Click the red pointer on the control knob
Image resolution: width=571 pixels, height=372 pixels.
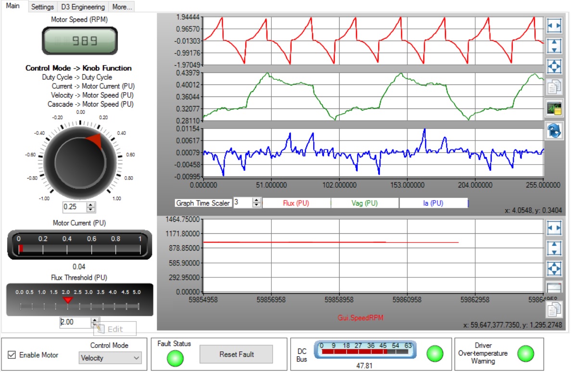pyautogui.click(x=95, y=141)
